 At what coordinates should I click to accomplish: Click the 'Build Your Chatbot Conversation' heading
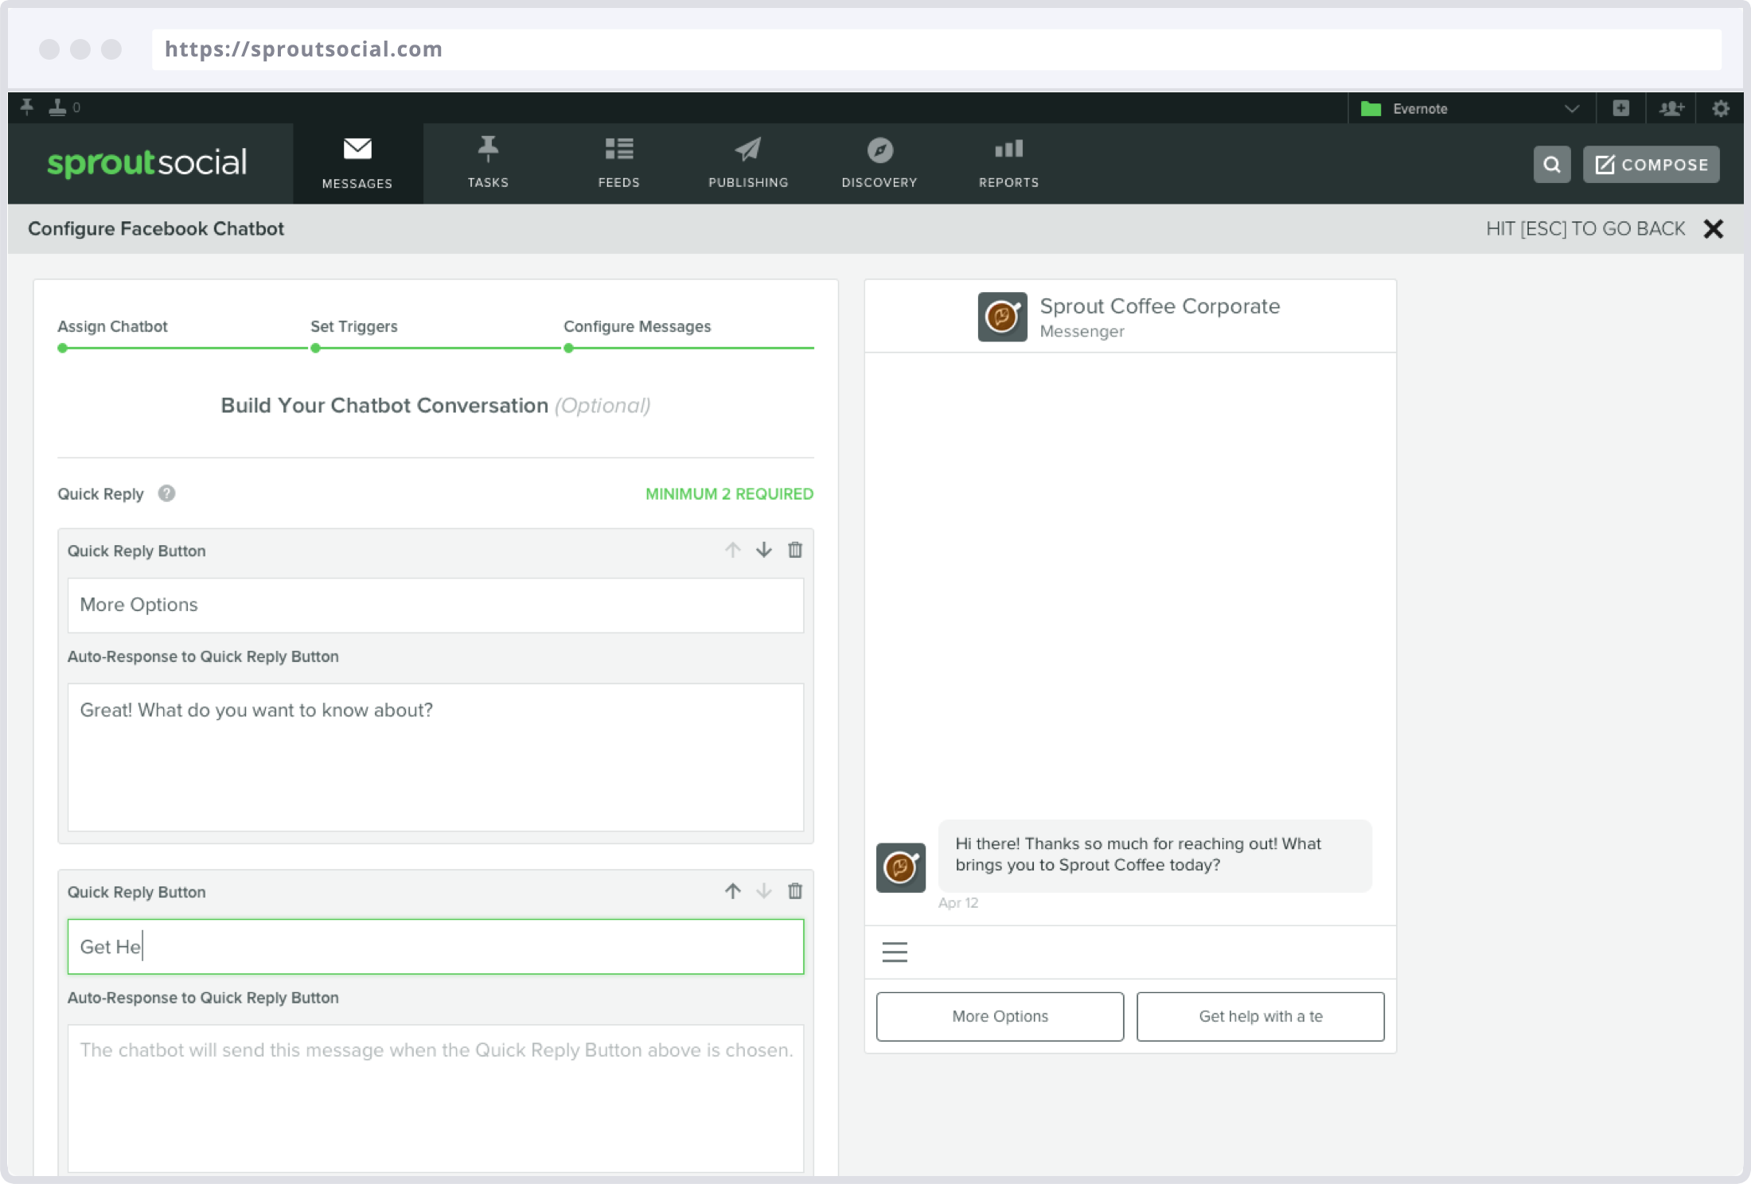[384, 406]
